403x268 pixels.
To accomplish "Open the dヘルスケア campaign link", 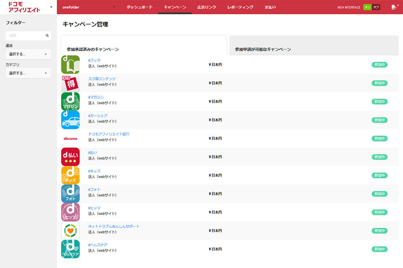I will pos(98,245).
